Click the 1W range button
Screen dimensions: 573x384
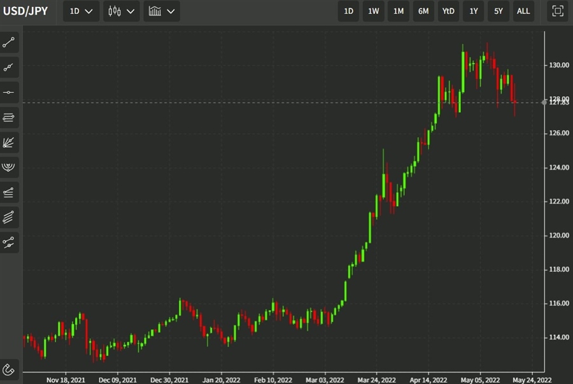[x=374, y=11]
